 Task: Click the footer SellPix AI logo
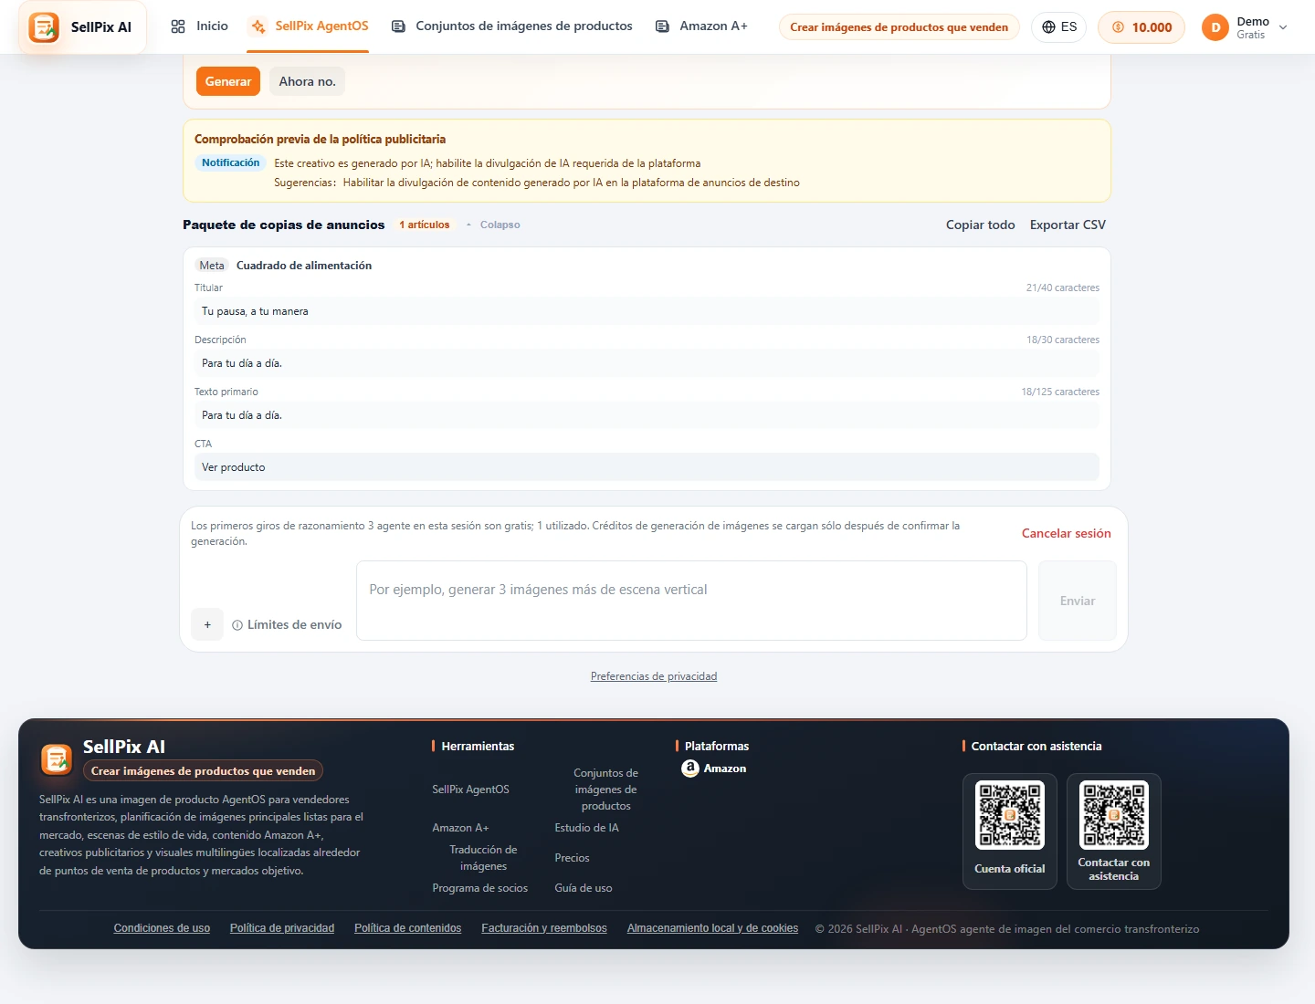point(57,758)
